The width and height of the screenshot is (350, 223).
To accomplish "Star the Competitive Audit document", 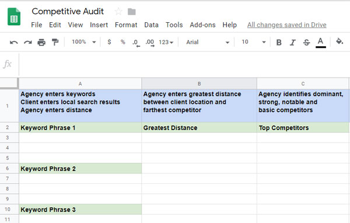I will [118, 12].
